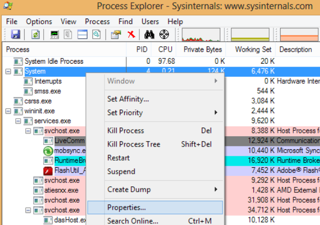This screenshot has width=320, height=225.
Task: Collapse the wininit.exe tree node
Action: (8, 111)
